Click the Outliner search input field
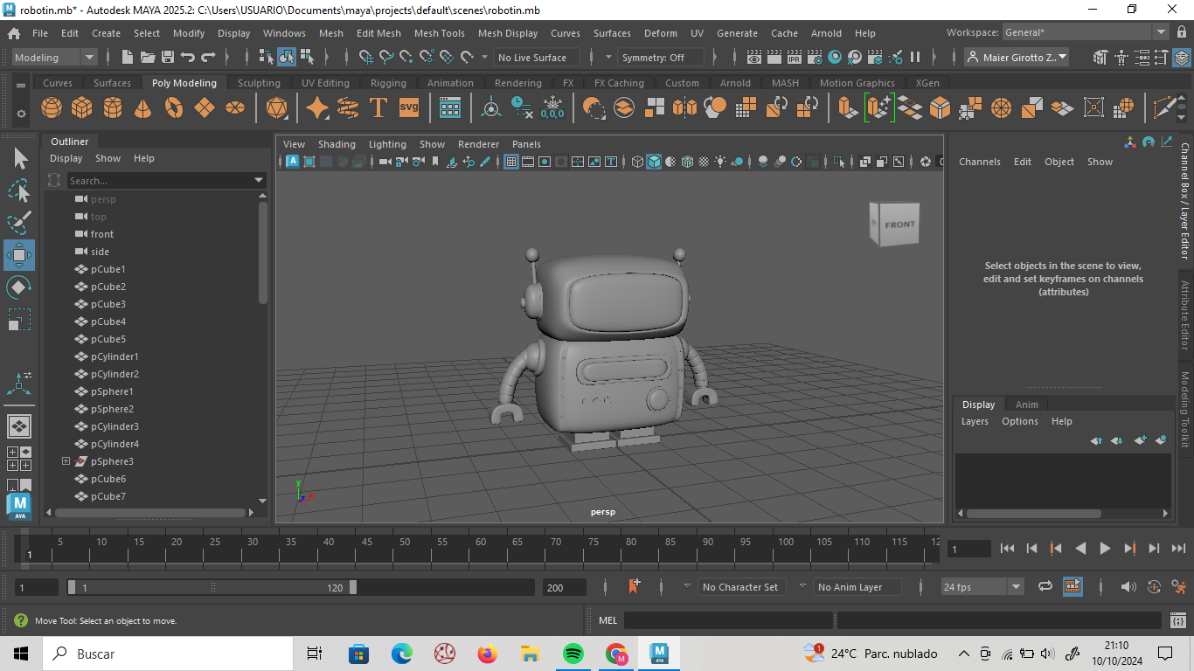1194x671 pixels. (x=160, y=180)
